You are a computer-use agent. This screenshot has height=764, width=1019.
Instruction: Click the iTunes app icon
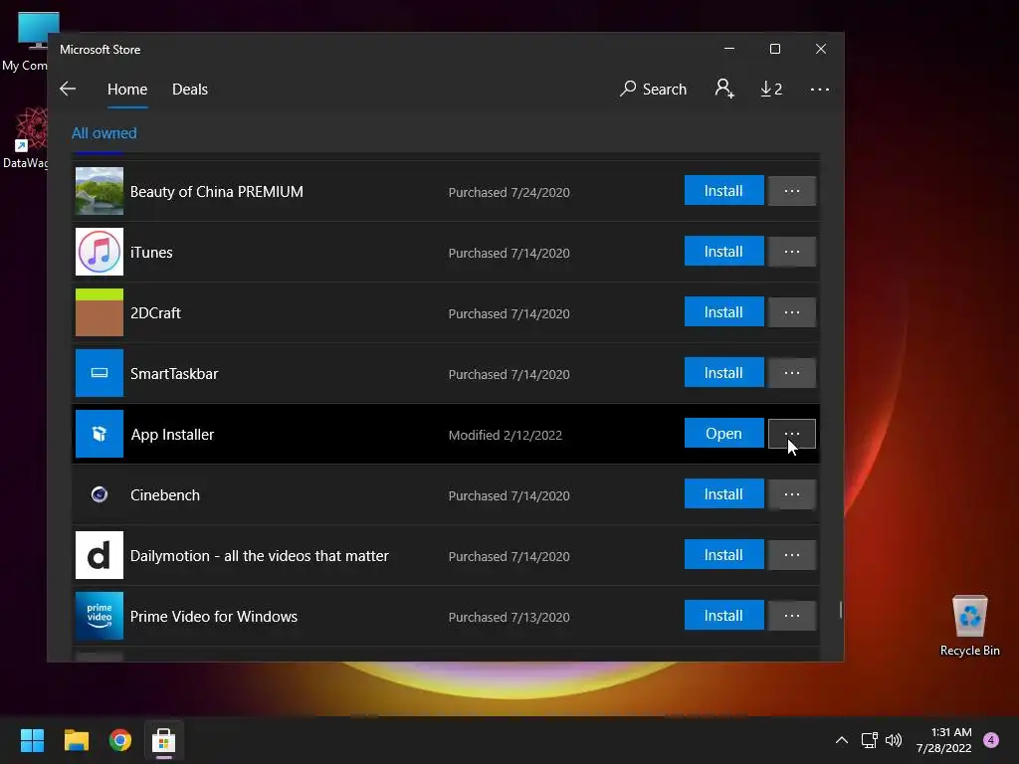100,252
